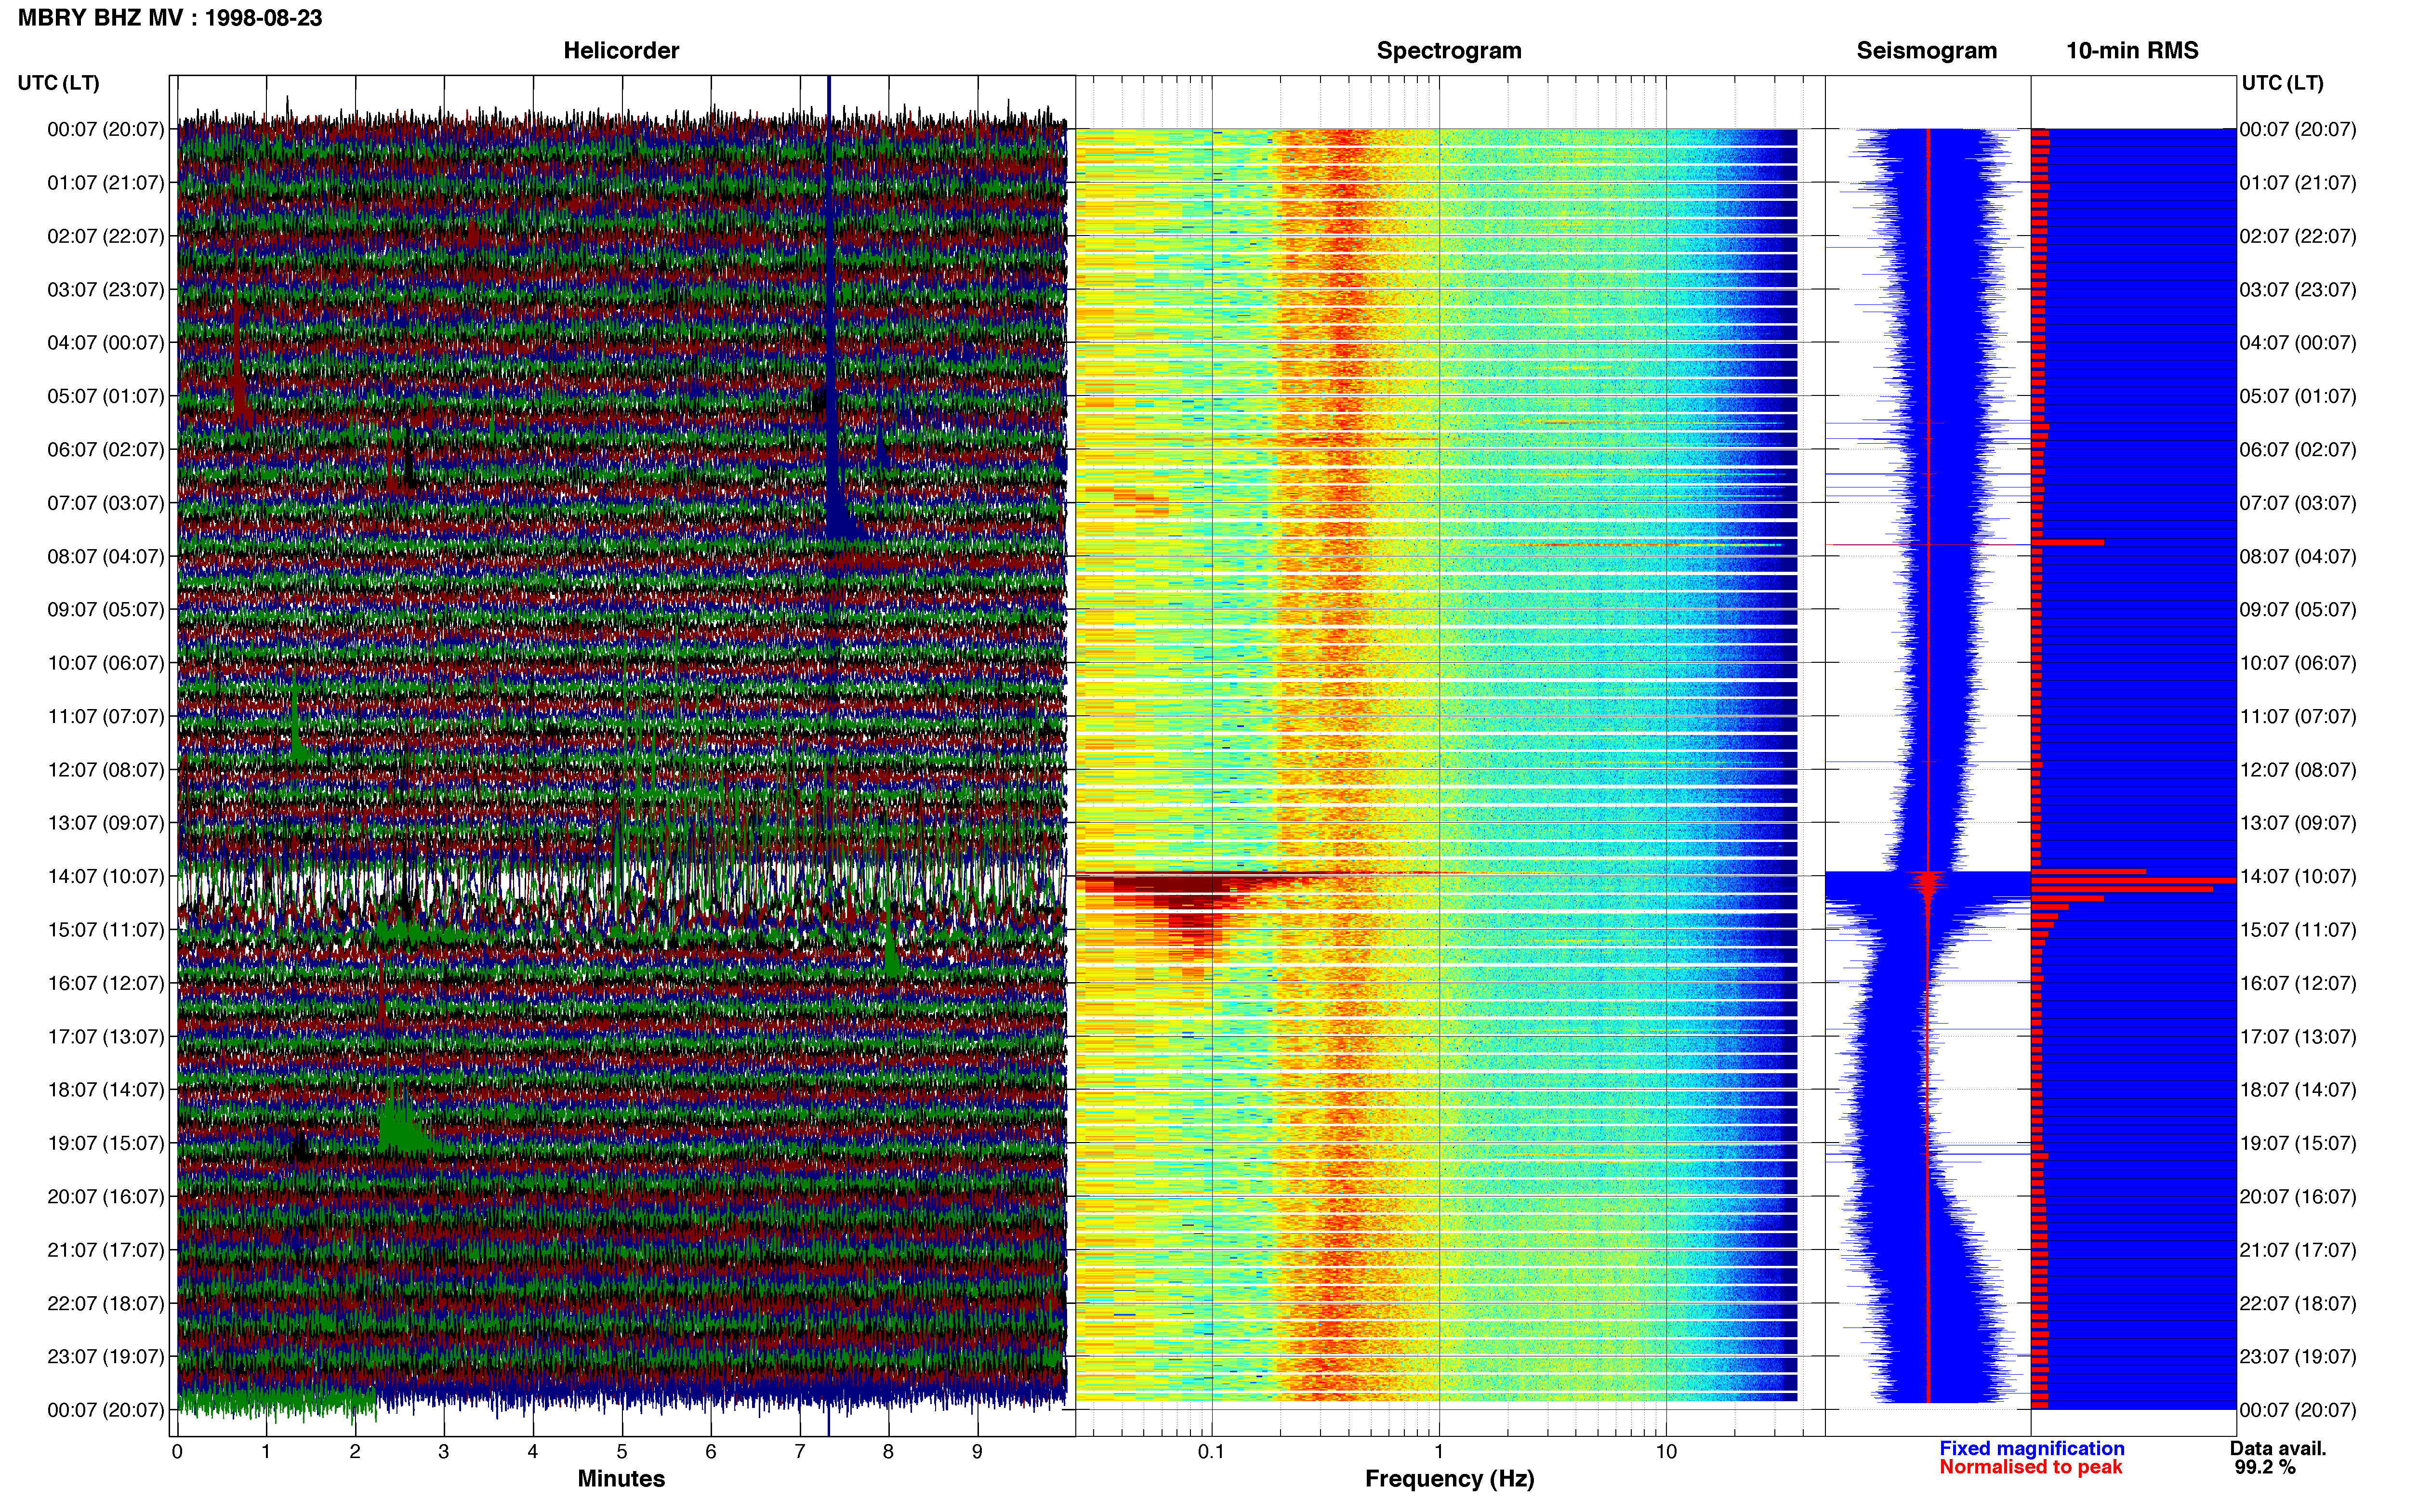
Task: Click RMS-side time label 15:07 (11:07)
Action: tap(2298, 930)
